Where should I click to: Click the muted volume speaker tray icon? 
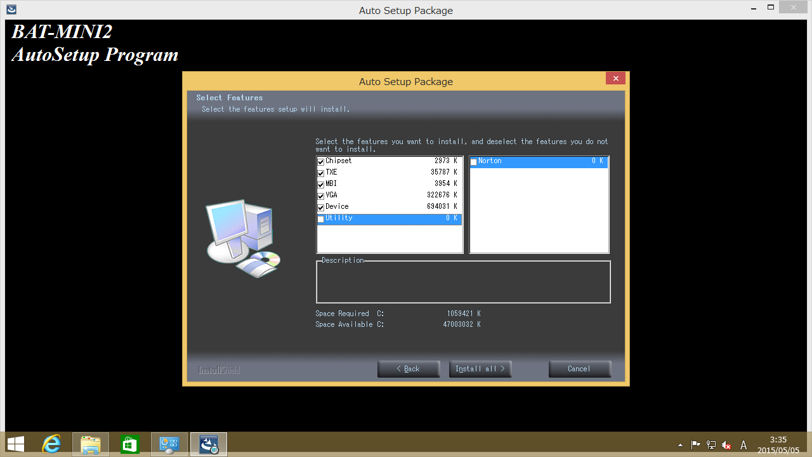(x=726, y=445)
